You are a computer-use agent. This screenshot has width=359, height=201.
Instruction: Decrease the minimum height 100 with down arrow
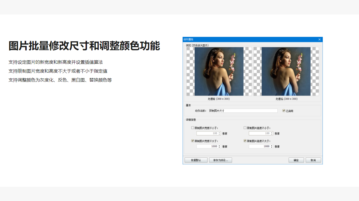pyautogui.click(x=271, y=134)
